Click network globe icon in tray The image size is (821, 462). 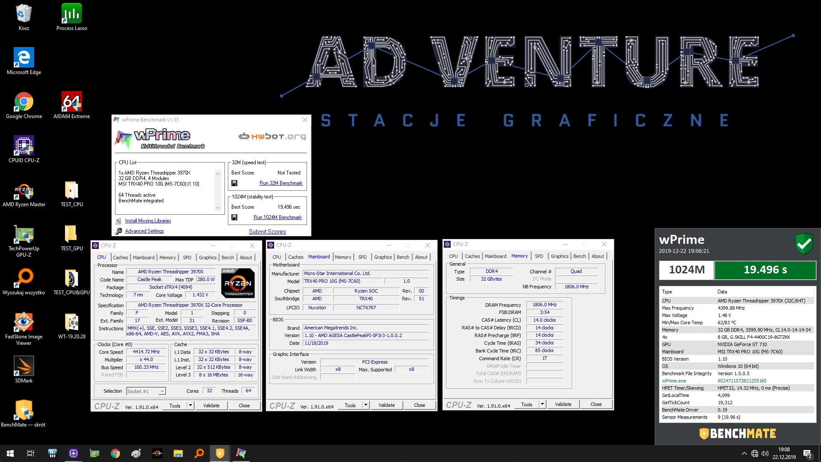pos(755,453)
